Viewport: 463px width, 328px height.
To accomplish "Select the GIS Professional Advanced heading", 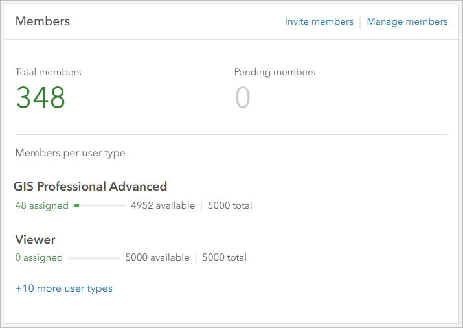I will click(90, 187).
